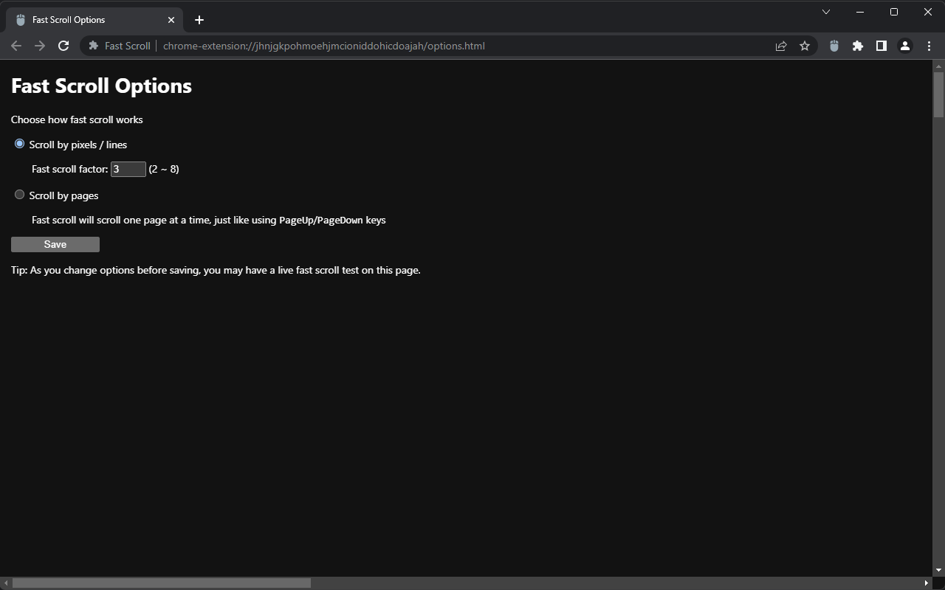Click the horizontal scrollbar thumb
The width and height of the screenshot is (945, 590).
click(x=162, y=583)
